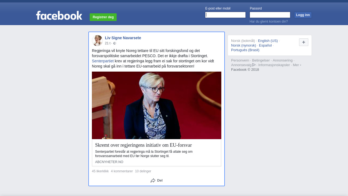Image resolution: width=348 pixels, height=196 pixels.
Task: Open the Annonsevalg footer link
Action: point(243,65)
